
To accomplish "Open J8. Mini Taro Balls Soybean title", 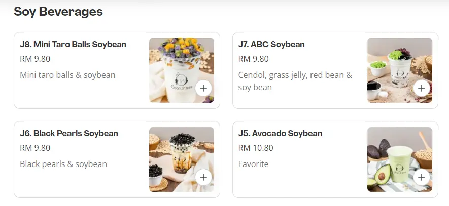I will (73, 45).
